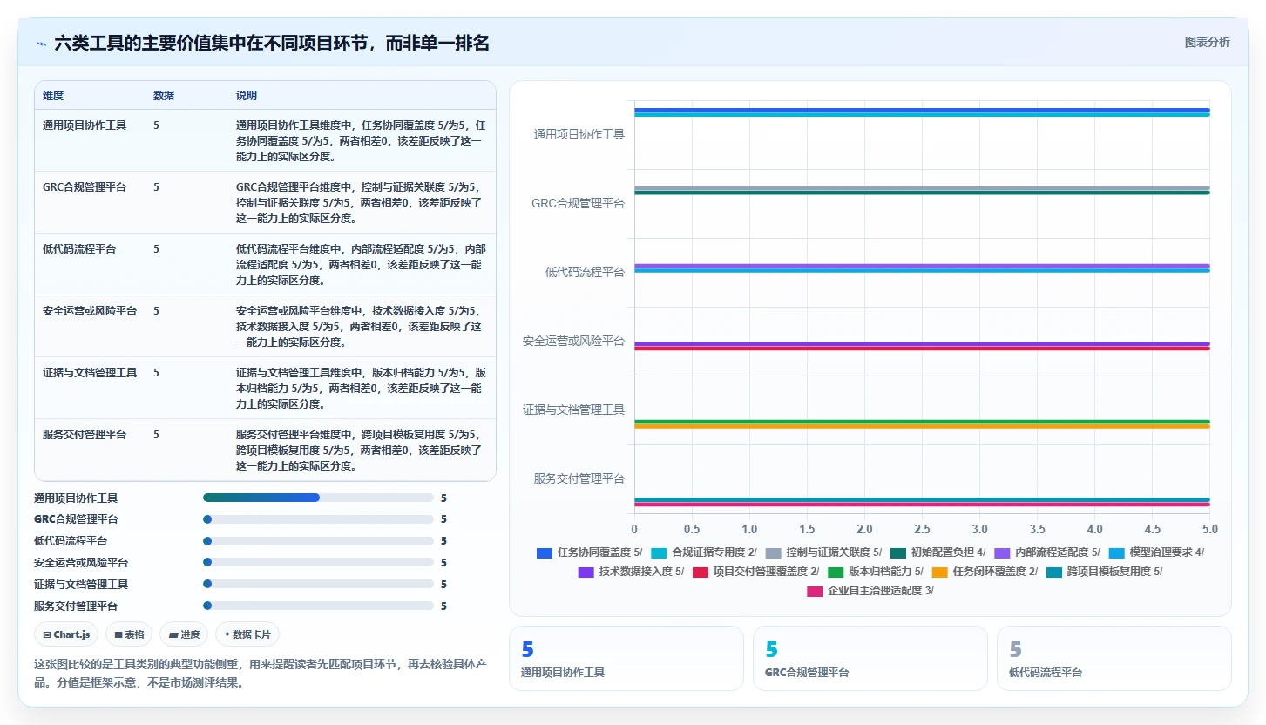This screenshot has height=725, width=1266.
Task: Click the 安全运营或风险平台 progress bar
Action: (318, 562)
